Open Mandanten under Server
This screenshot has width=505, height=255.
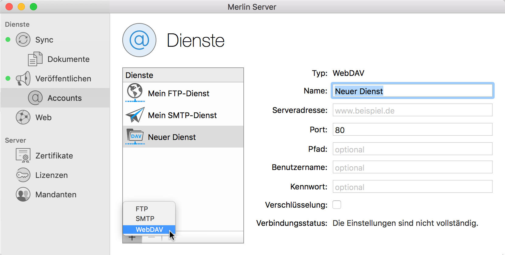click(55, 195)
